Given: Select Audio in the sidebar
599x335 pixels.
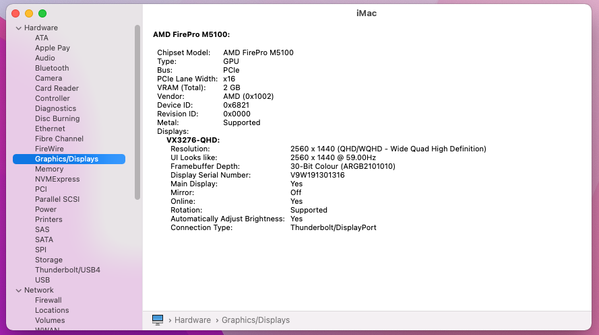Looking at the screenshot, I should [45, 58].
